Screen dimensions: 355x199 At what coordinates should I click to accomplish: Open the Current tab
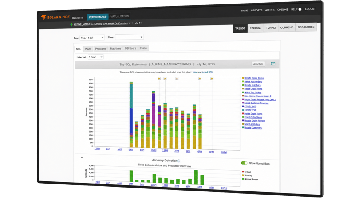point(287,27)
